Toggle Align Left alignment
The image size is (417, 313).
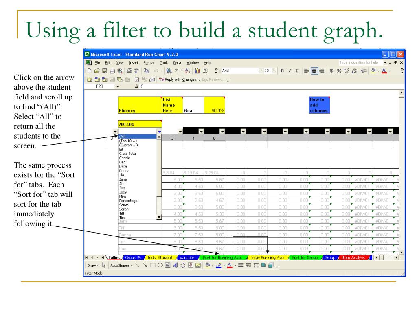(306, 71)
